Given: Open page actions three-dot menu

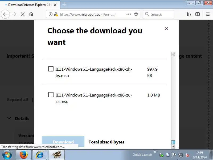Looking at the screenshot, I should pyautogui.click(x=129, y=14).
